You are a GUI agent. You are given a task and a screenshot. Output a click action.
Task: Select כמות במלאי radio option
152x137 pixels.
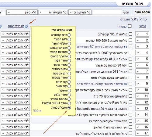69,69
